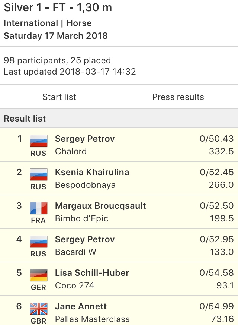The width and height of the screenshot is (238, 325).
Task: Click the 0/50.43 winning score
Action: point(217,139)
